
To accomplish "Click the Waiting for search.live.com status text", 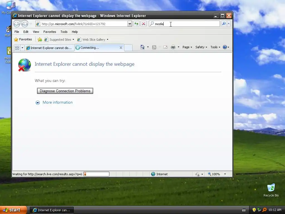I will point(47,174).
